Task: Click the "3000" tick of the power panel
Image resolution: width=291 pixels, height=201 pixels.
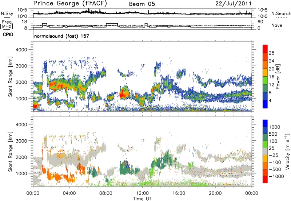Action: pos(21,66)
